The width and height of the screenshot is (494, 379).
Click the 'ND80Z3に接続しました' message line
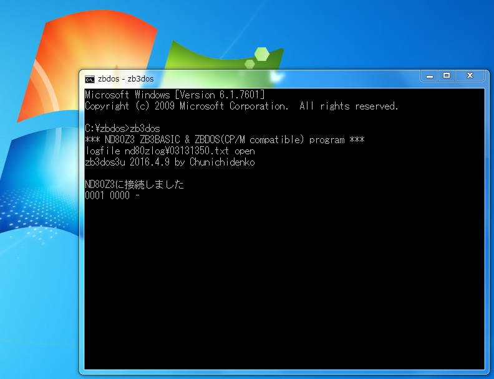coord(134,184)
